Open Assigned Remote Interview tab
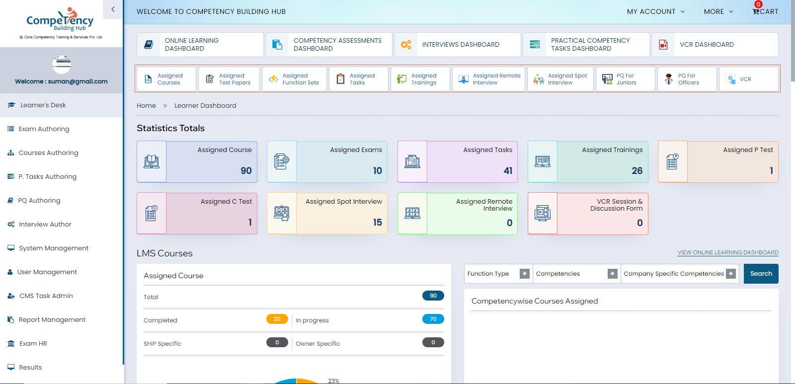This screenshot has height=384, width=795. pyautogui.click(x=488, y=79)
